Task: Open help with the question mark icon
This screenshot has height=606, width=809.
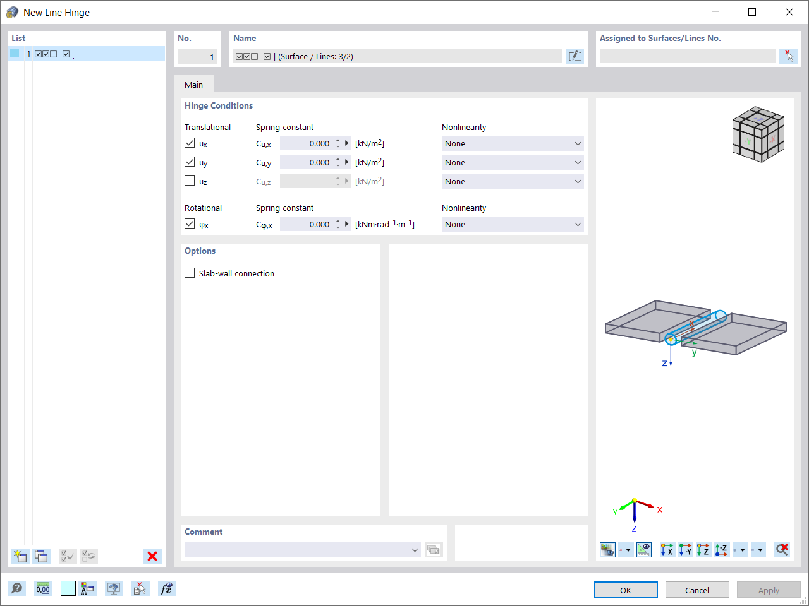Action: pyautogui.click(x=17, y=588)
